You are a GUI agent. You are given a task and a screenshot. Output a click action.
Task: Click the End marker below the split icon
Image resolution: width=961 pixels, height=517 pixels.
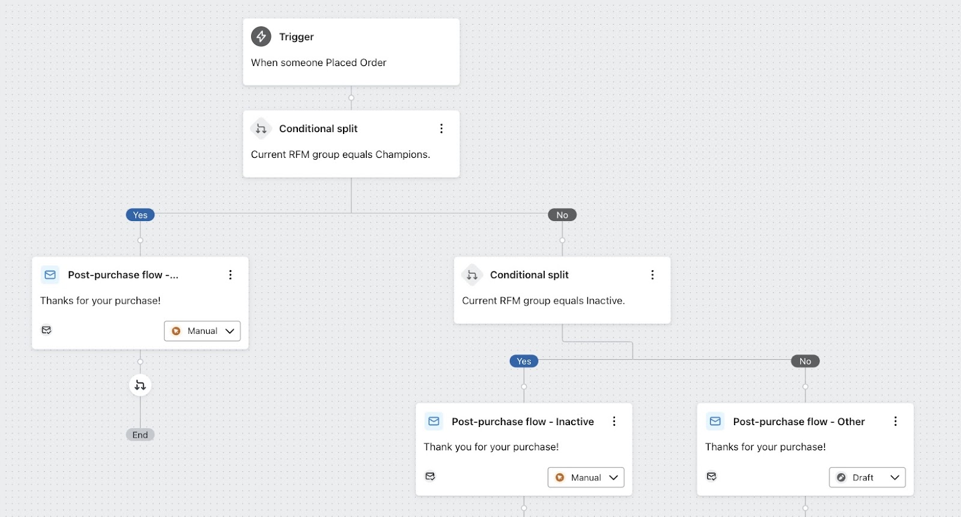click(x=140, y=434)
